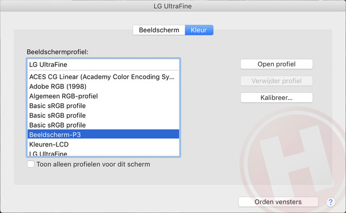Viewport: 346px width, 213px height.
Task: Select the Adobe RGB (1998) profile
Action: click(x=103, y=87)
